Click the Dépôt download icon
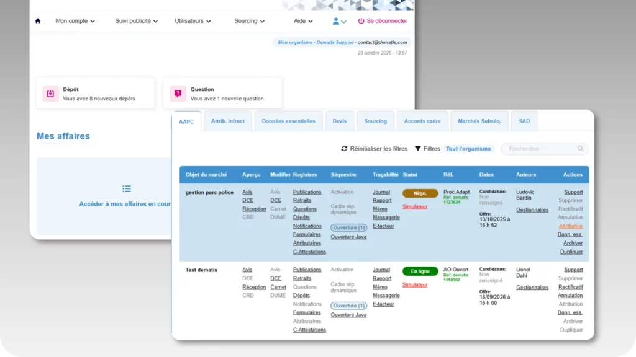This screenshot has width=636, height=357. (x=51, y=94)
